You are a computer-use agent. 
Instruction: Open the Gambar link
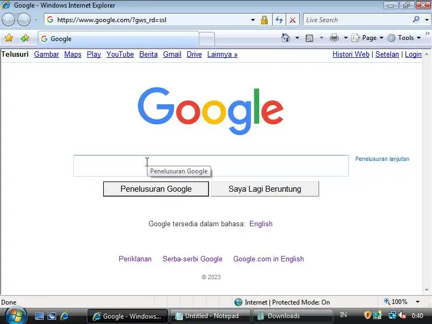pyautogui.click(x=46, y=55)
